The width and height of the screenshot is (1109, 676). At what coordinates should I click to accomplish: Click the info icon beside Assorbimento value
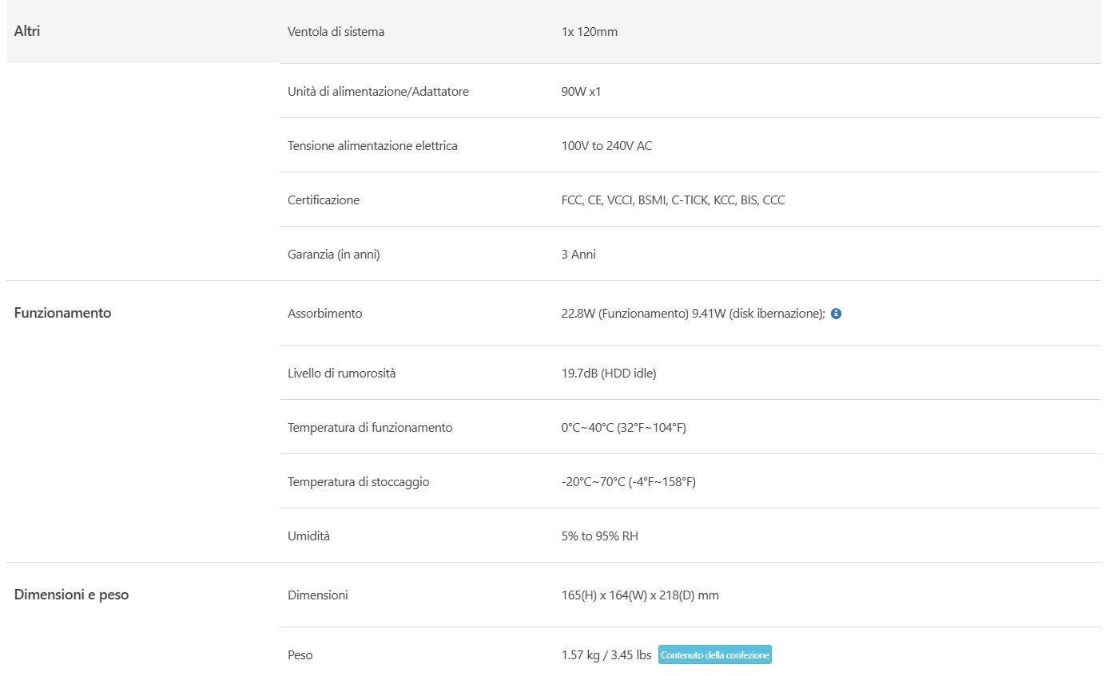836,314
